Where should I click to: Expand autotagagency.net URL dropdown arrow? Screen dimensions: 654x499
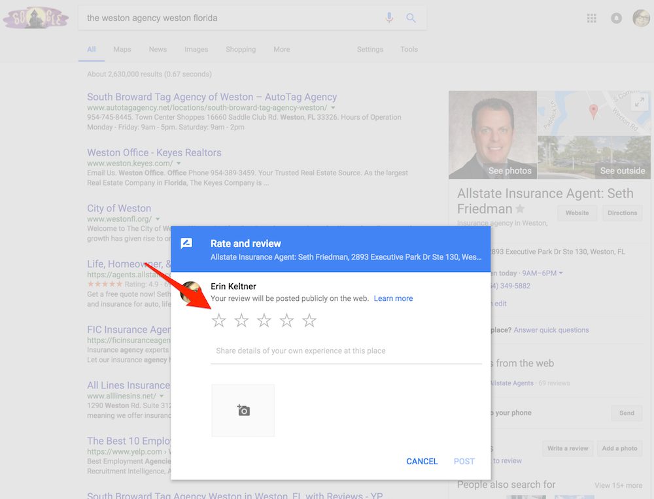coord(333,108)
